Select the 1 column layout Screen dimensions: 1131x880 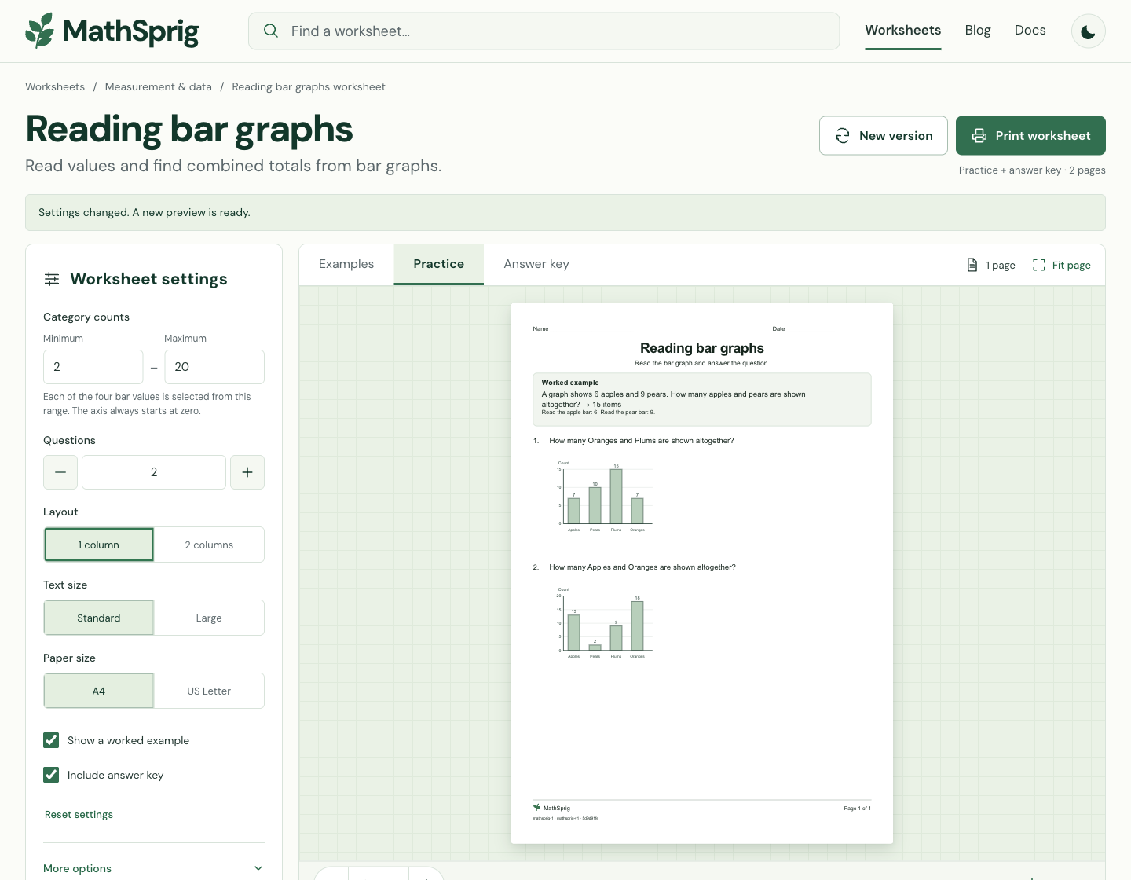tap(99, 544)
